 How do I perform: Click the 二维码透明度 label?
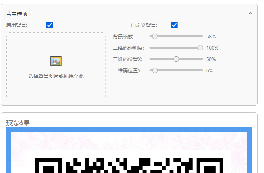click(x=128, y=48)
